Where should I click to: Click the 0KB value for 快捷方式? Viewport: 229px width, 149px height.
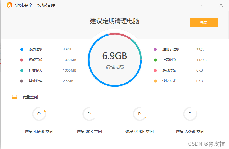(x=200, y=81)
